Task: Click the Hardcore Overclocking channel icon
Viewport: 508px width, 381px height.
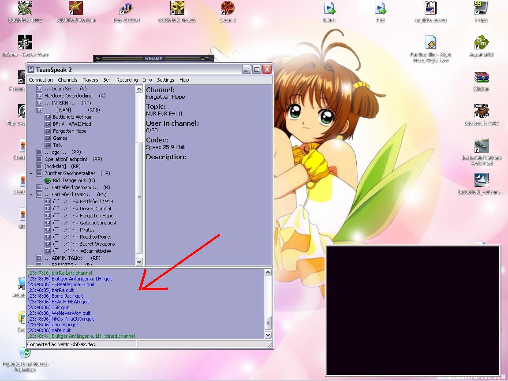Action: (x=39, y=96)
